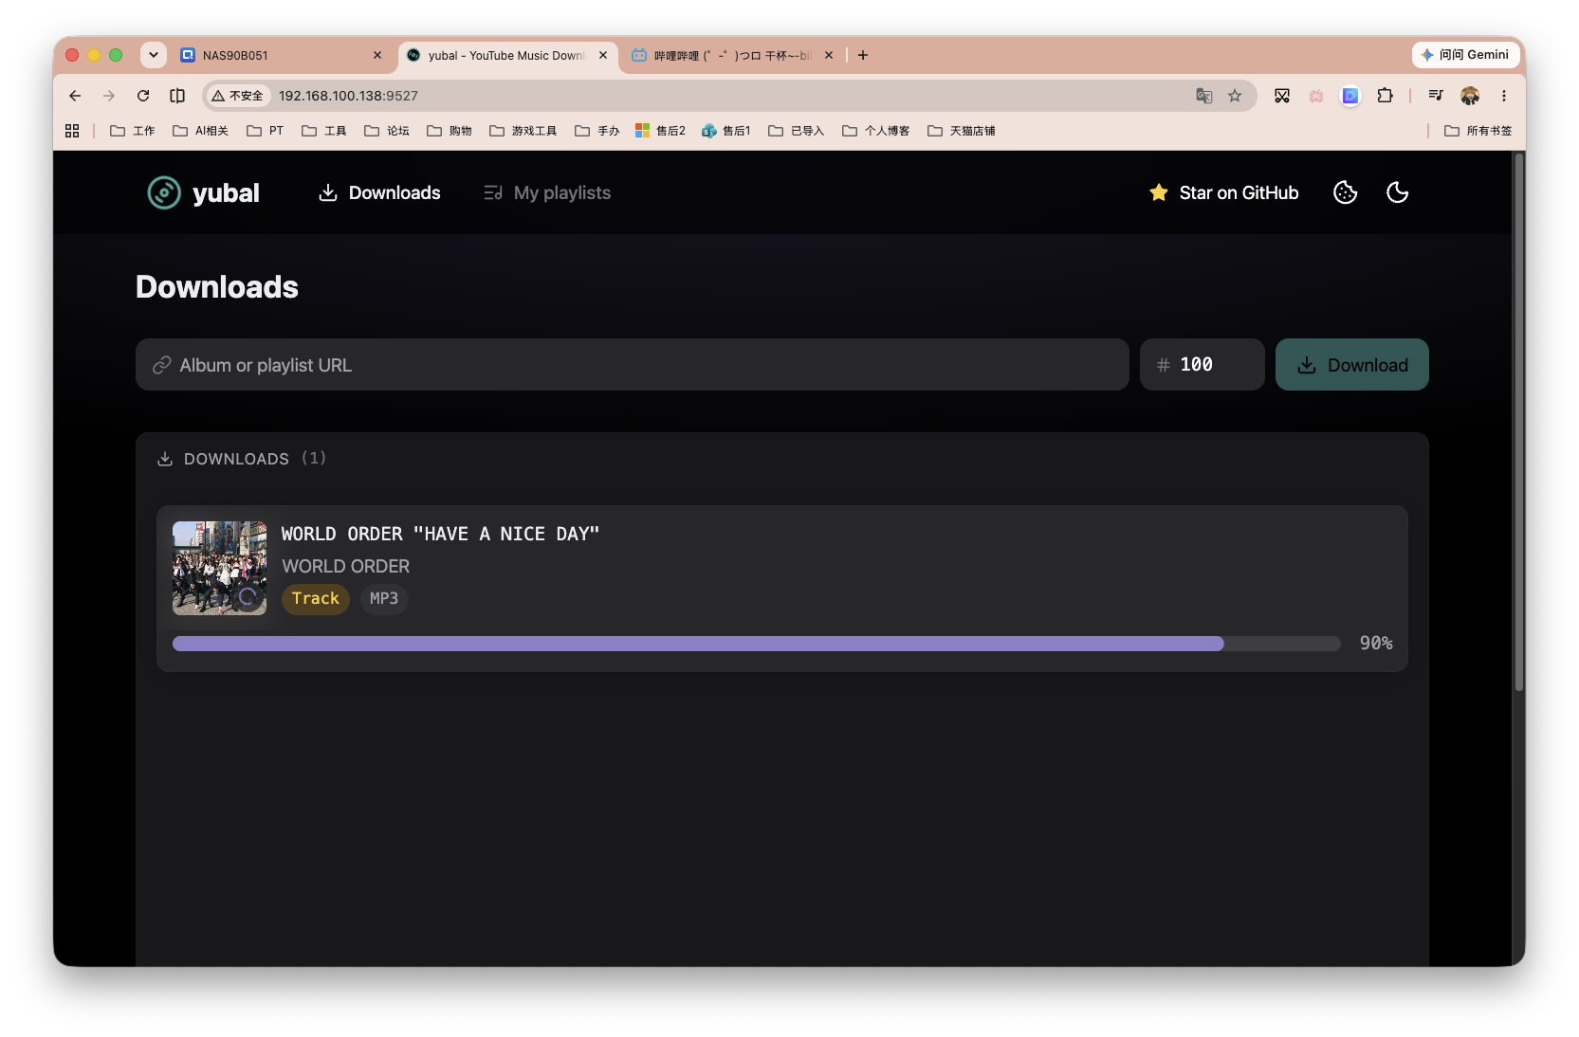
Task: Focus the Album or playlist URL field
Action: [632, 365]
